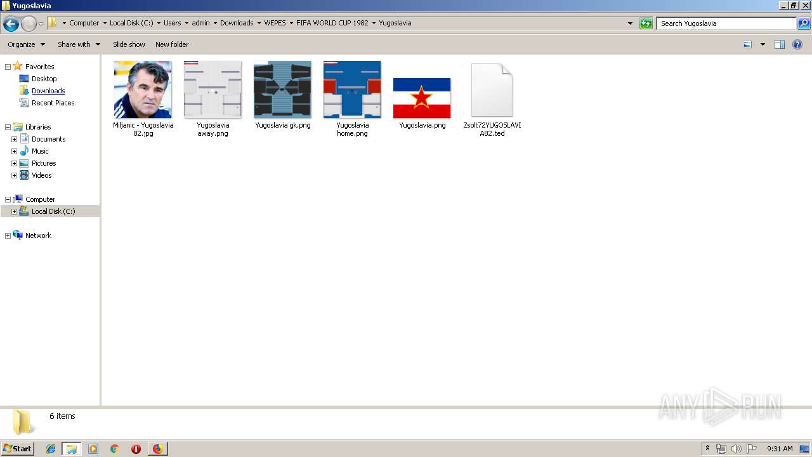Click Computer in the address breadcrumb
The width and height of the screenshot is (812, 457).
[x=84, y=23]
